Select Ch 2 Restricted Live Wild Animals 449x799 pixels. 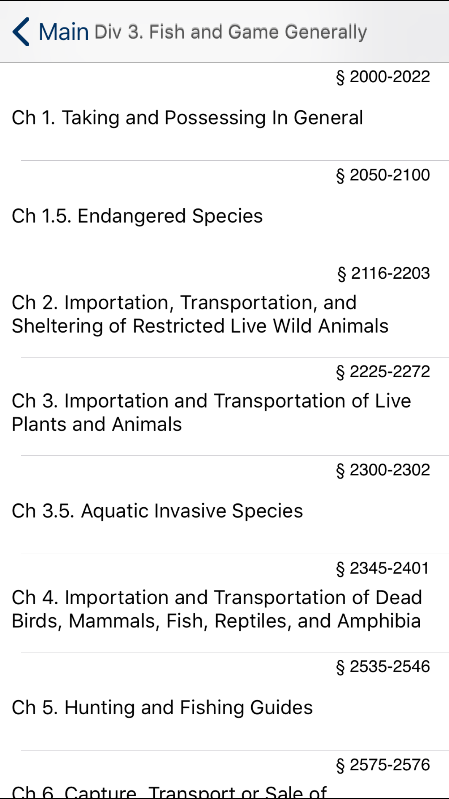click(x=200, y=314)
